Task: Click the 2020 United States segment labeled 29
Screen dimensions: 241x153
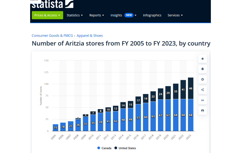Action: (168, 93)
